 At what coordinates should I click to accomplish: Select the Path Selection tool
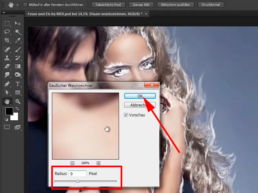7,92
